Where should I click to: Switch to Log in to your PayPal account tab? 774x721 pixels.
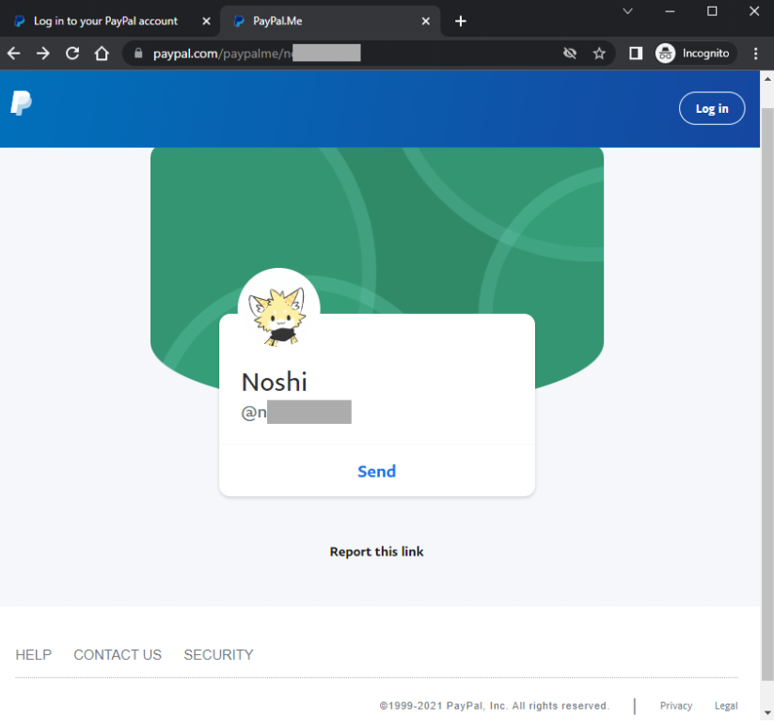point(105,22)
